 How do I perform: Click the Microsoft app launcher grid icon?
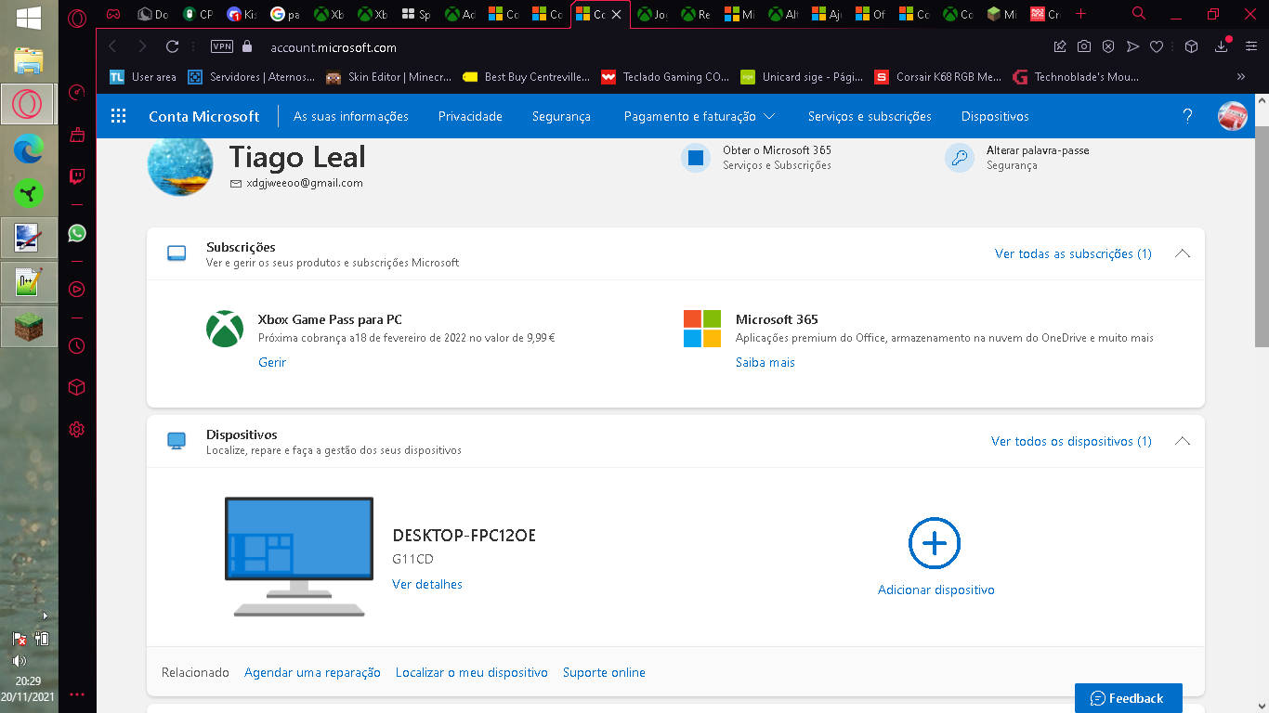tap(118, 116)
